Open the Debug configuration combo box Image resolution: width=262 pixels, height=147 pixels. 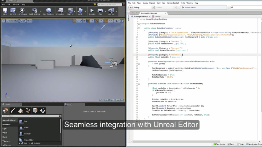tap(144, 7)
